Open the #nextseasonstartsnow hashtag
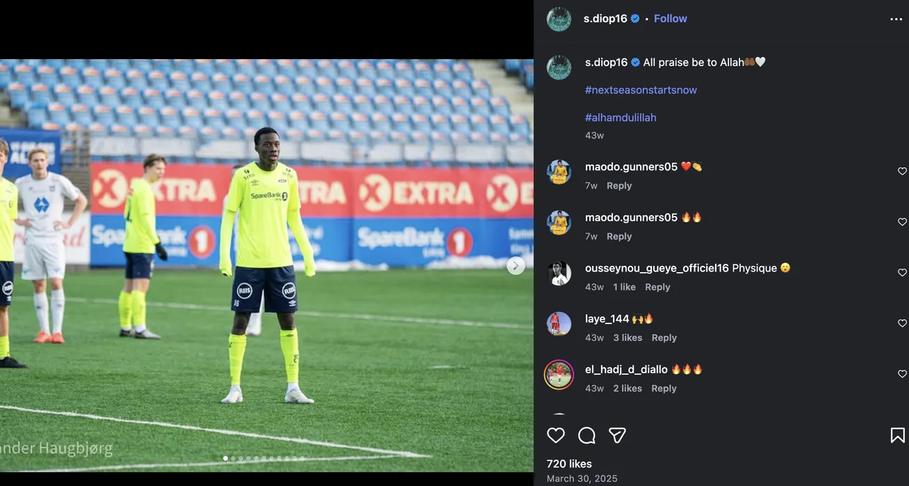Viewport: 909px width, 486px height. pyautogui.click(x=641, y=90)
